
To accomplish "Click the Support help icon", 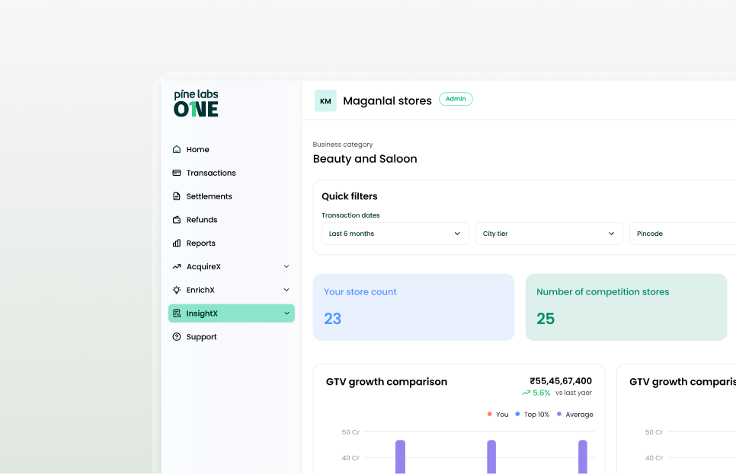I will (177, 336).
